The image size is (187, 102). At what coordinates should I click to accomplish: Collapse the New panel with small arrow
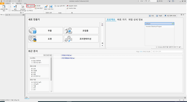[x=102, y=46]
